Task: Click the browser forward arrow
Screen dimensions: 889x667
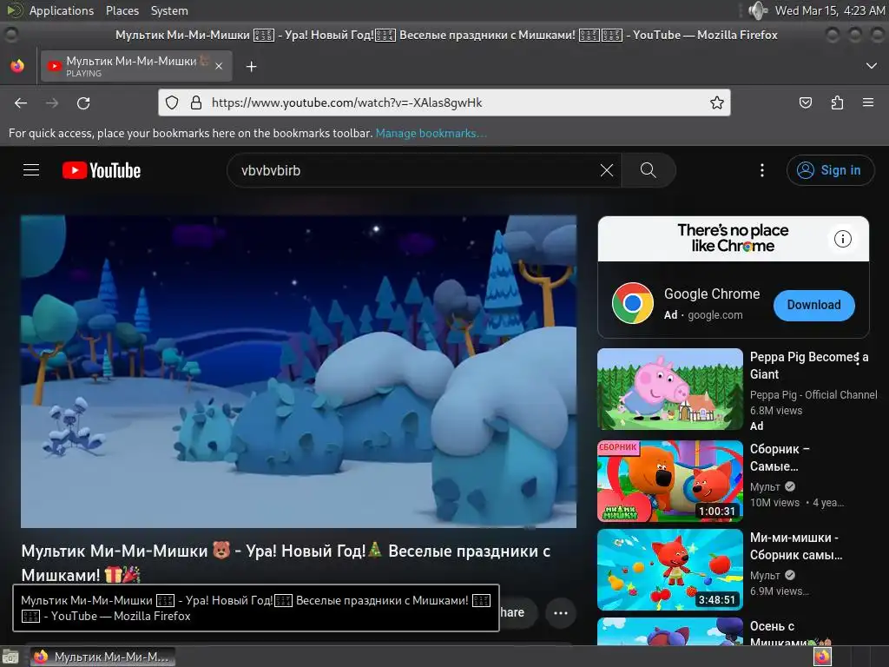Action: point(52,102)
